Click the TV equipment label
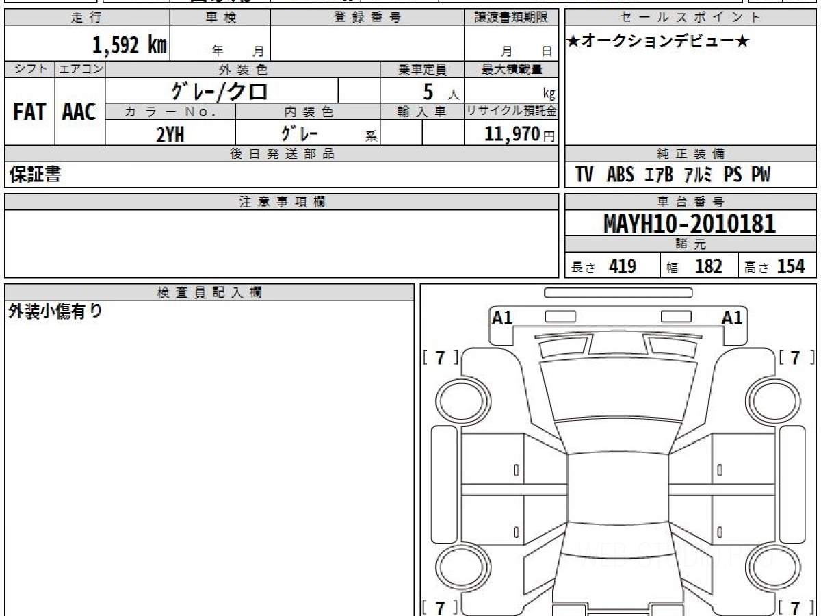This screenshot has height=616, width=821. [584, 175]
